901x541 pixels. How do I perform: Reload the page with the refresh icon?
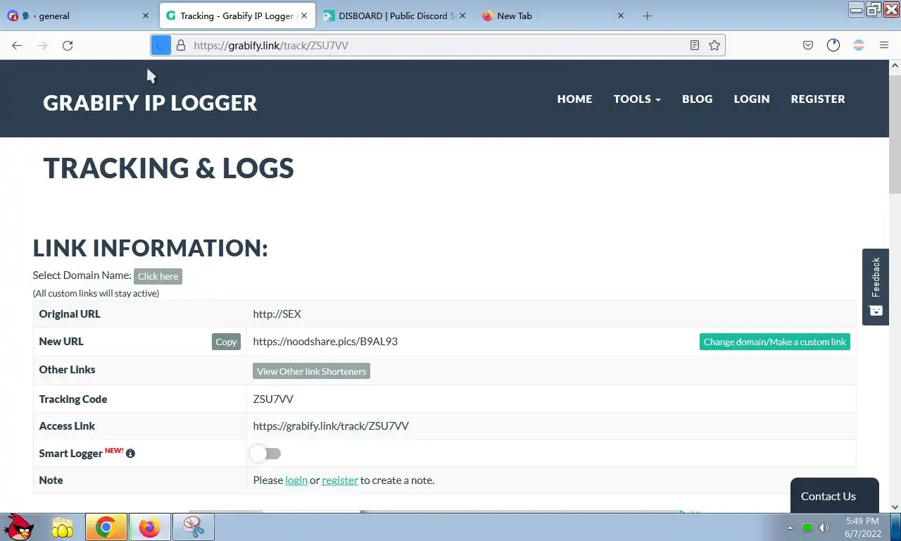point(68,45)
